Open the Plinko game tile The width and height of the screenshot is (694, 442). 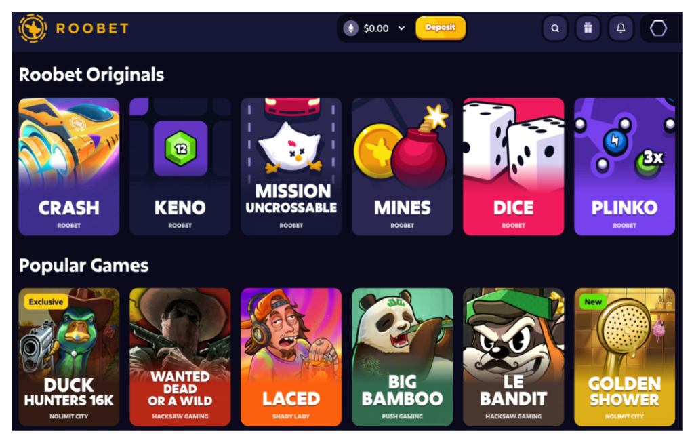[624, 167]
